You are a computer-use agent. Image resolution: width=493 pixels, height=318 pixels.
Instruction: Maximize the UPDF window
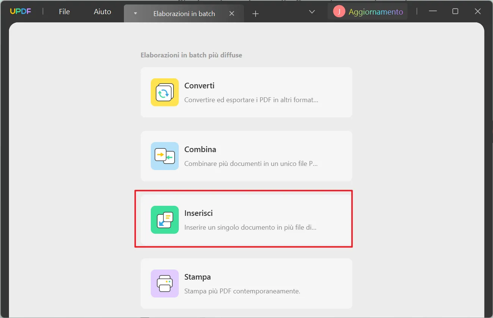pyautogui.click(x=455, y=11)
